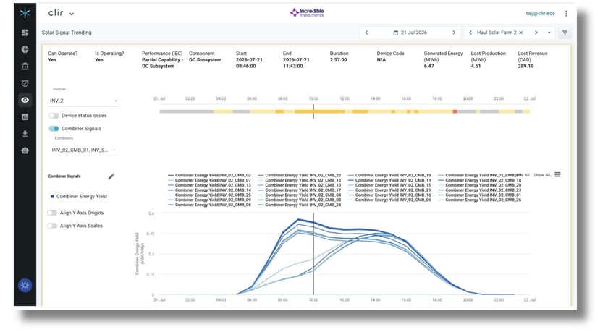Open the pie chart icon in sidebar
Viewport: 608px width, 332px height.
25,49
